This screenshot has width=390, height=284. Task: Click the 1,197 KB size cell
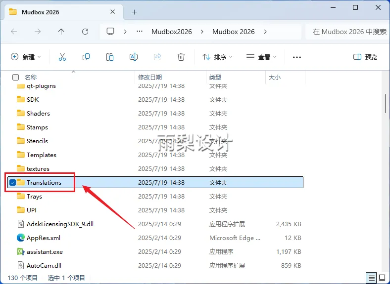[x=289, y=252]
